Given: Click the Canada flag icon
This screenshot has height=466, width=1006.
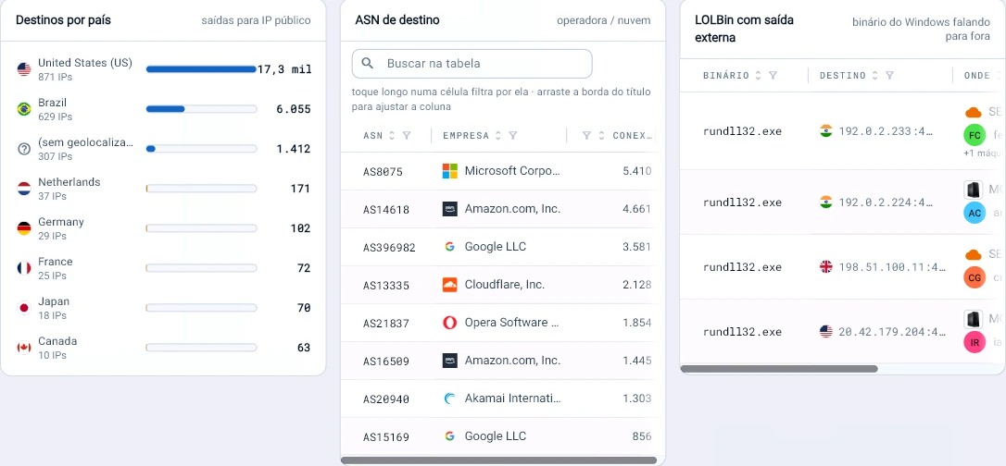Looking at the screenshot, I should tap(24, 348).
